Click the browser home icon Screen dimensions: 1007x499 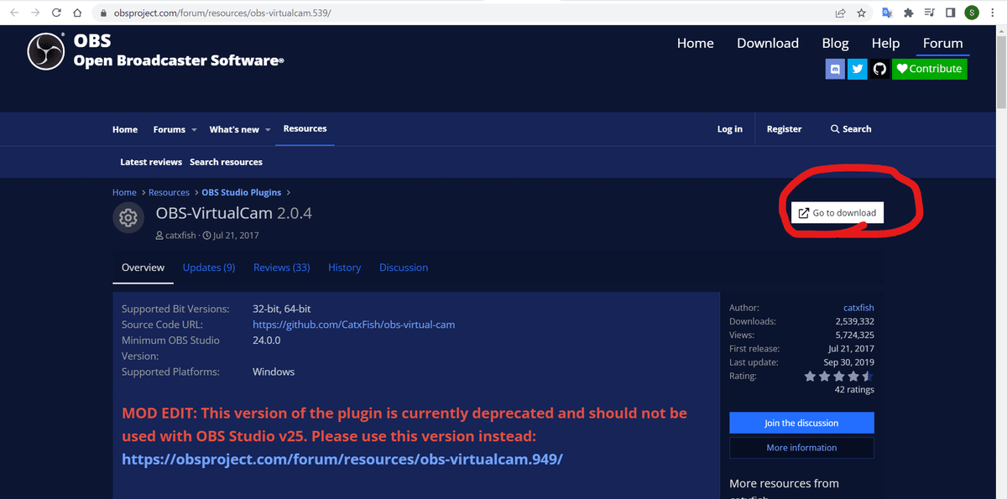[x=77, y=13]
